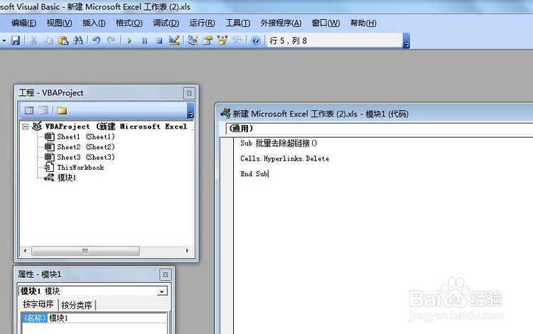
Task: Select Sheet2 in the project tree
Action: pos(86,147)
